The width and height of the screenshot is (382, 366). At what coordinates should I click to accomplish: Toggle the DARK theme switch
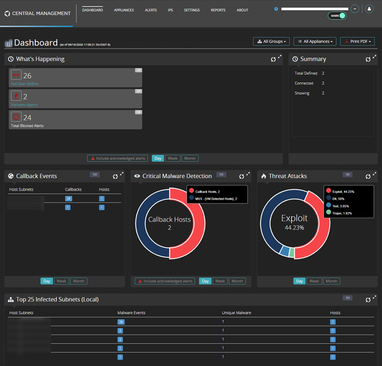point(337,16)
